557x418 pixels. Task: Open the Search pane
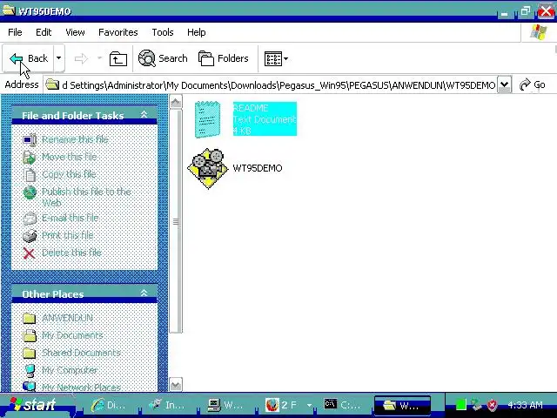pos(163,58)
